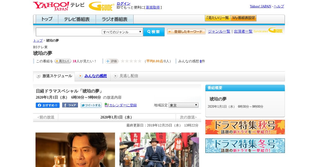Viewport: 318px width, 167px height.
Task: Click the 見たい! add button
Action: [63, 61]
